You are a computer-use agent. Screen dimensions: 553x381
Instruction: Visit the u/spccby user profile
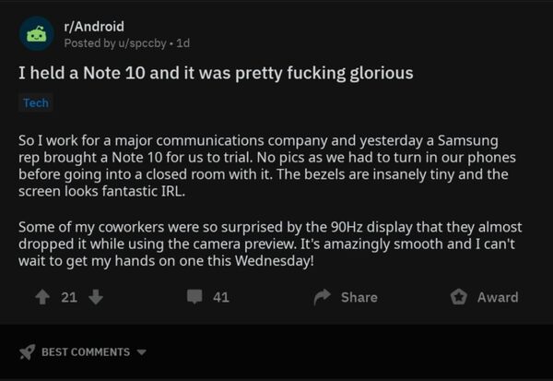point(133,43)
